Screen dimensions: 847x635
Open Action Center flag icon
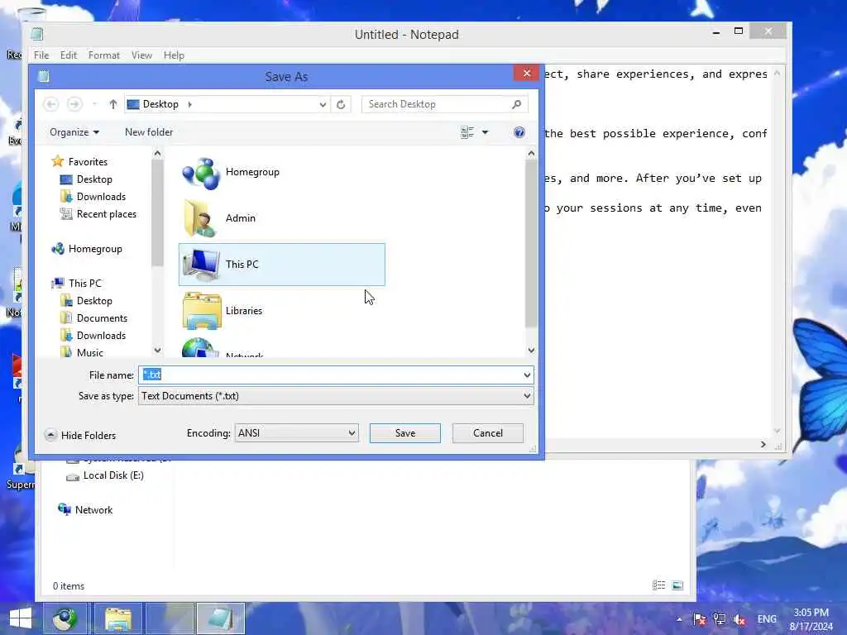pyautogui.click(x=700, y=619)
